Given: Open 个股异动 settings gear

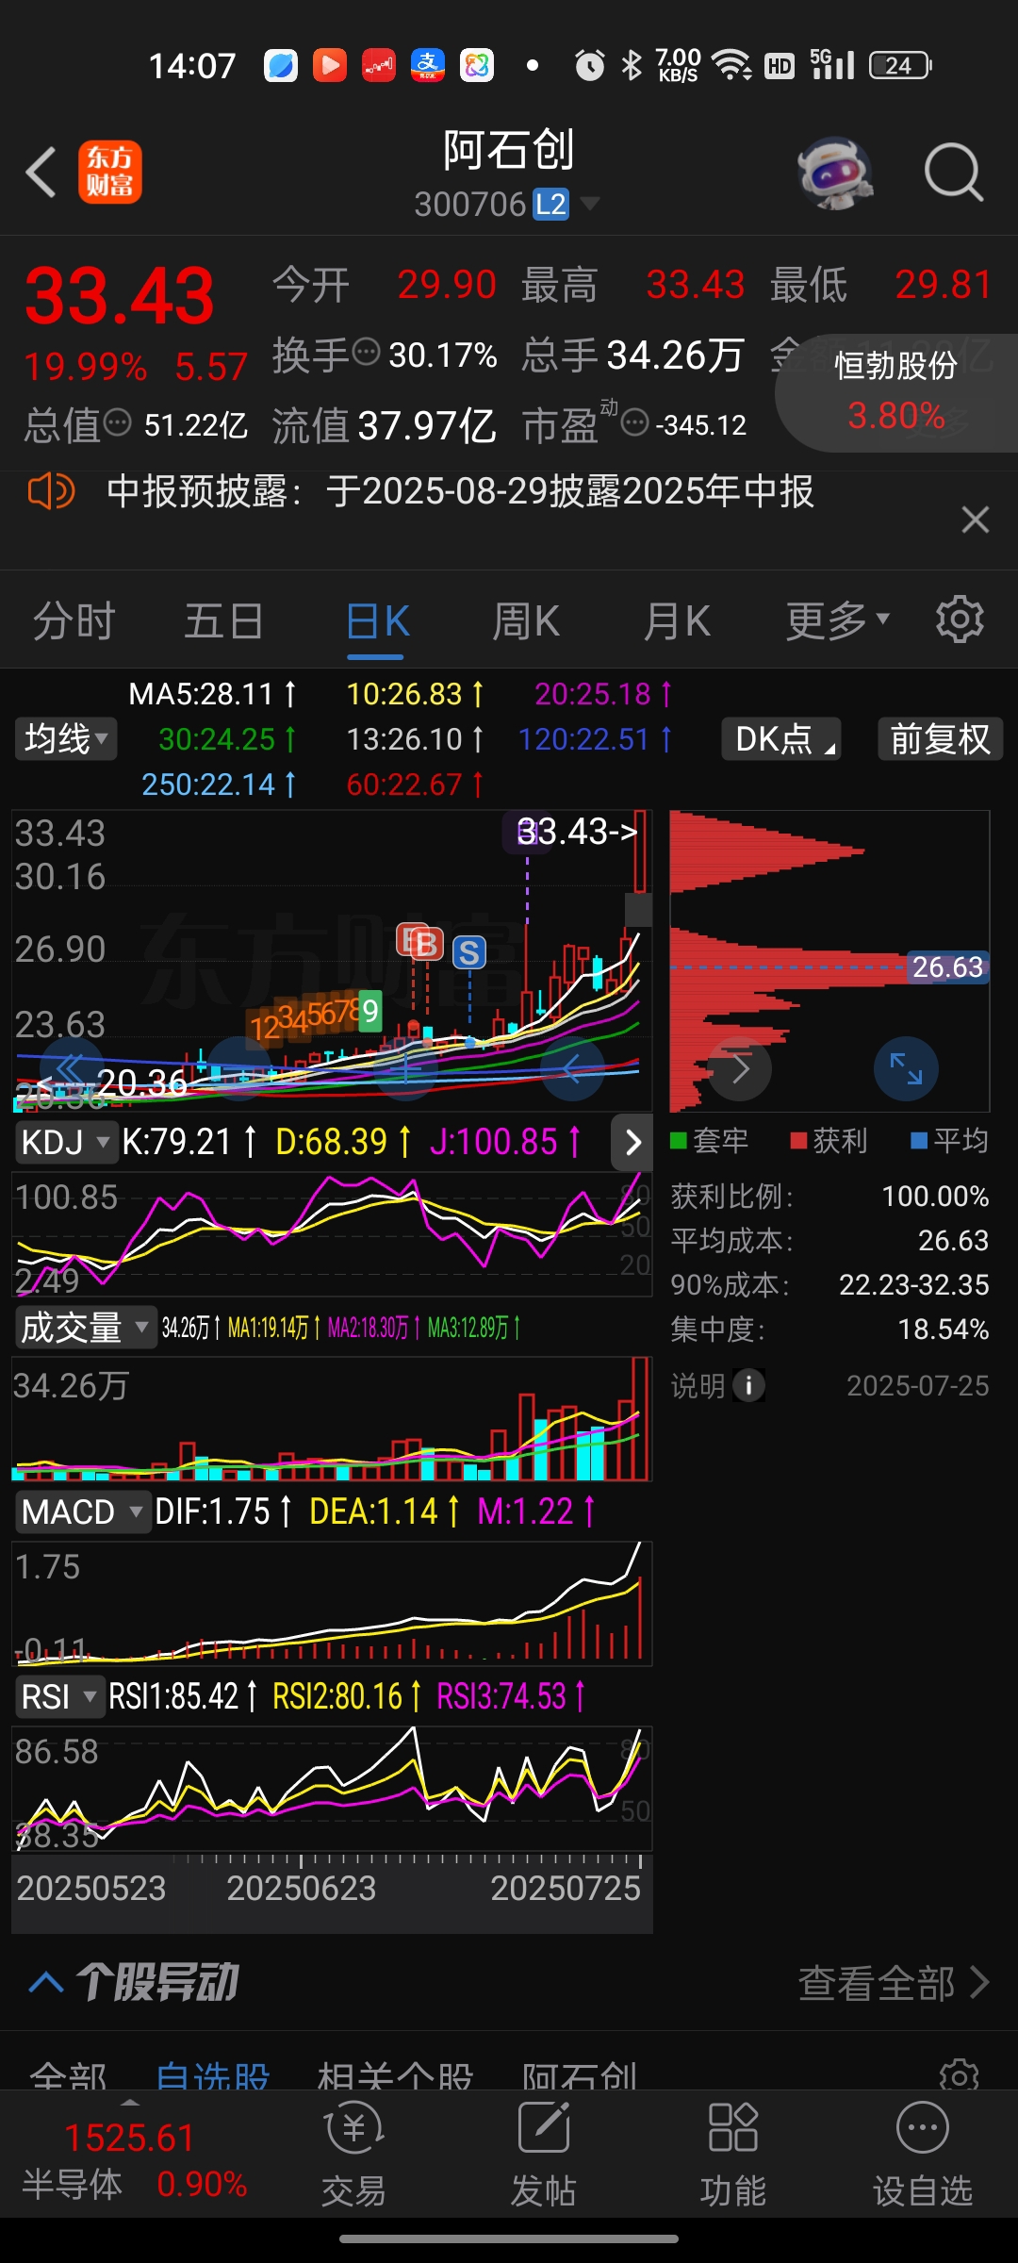Looking at the screenshot, I should tap(960, 2076).
